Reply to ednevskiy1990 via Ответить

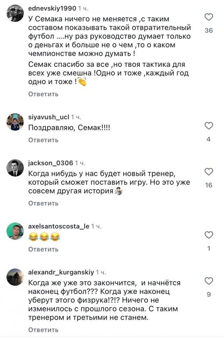(x=43, y=94)
